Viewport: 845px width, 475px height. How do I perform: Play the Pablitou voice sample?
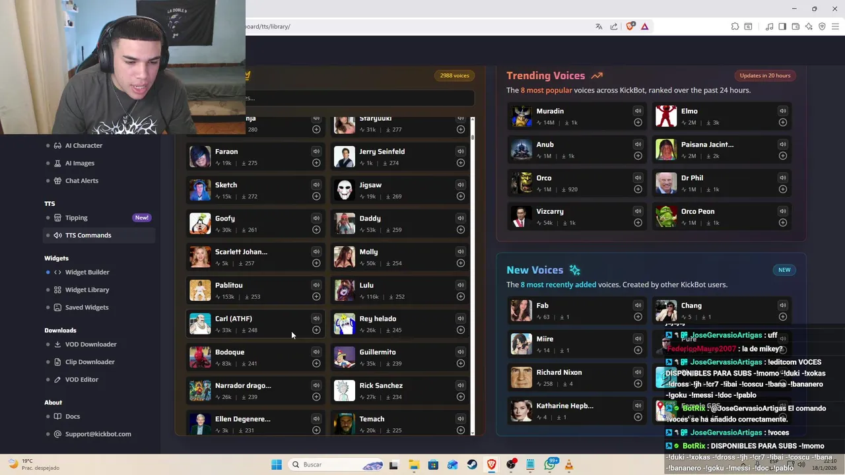[316, 285]
